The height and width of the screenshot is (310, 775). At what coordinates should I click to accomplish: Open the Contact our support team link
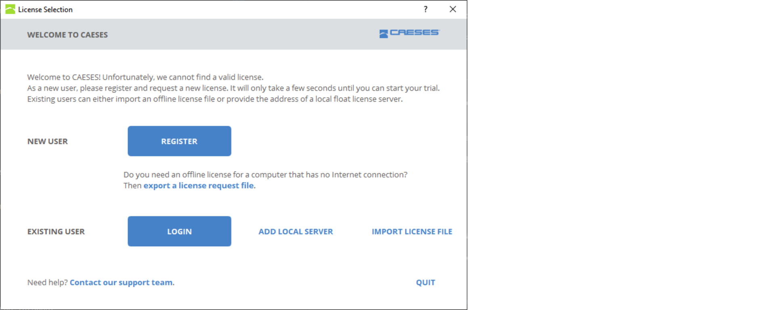coord(121,283)
